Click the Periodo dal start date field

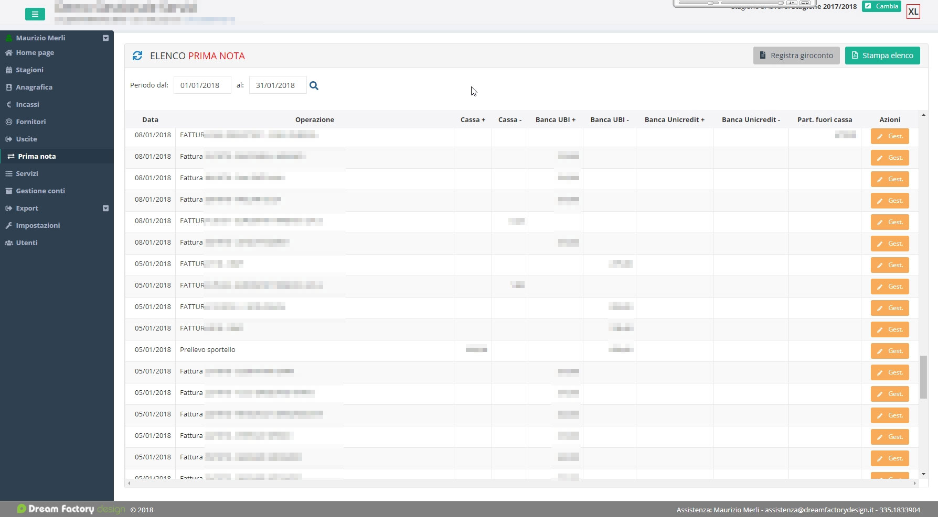click(202, 85)
